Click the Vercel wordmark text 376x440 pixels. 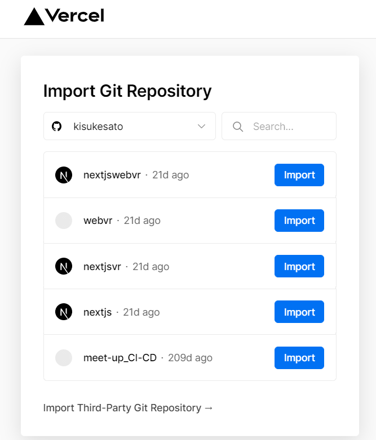(x=74, y=15)
